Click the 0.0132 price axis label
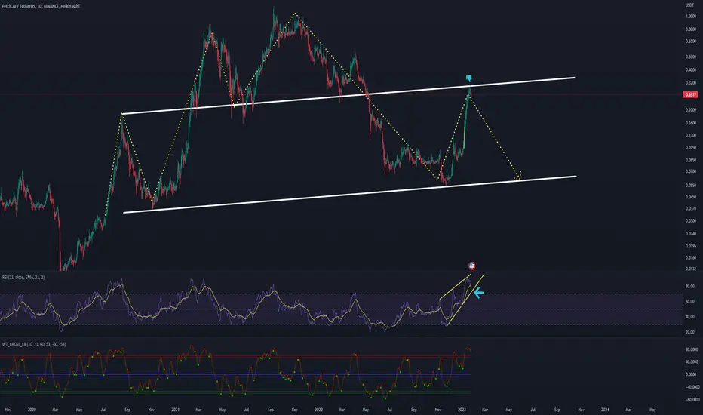The image size is (703, 415). [x=691, y=269]
